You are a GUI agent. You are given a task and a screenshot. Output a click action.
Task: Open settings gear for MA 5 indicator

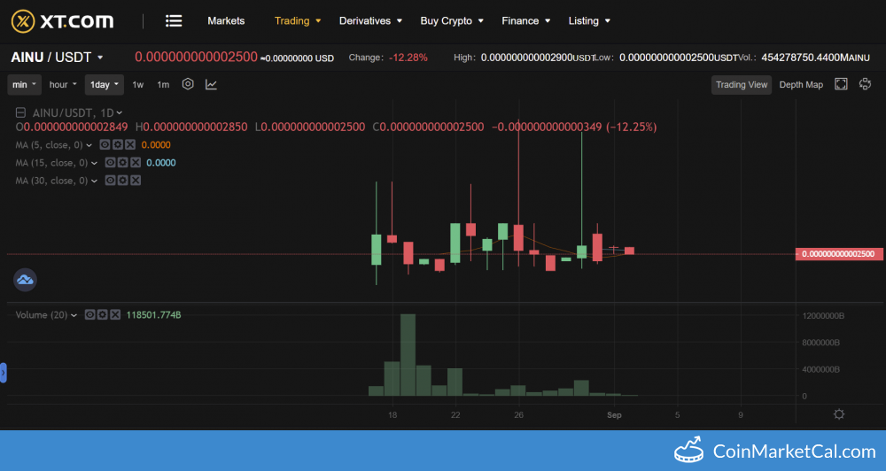coord(117,144)
